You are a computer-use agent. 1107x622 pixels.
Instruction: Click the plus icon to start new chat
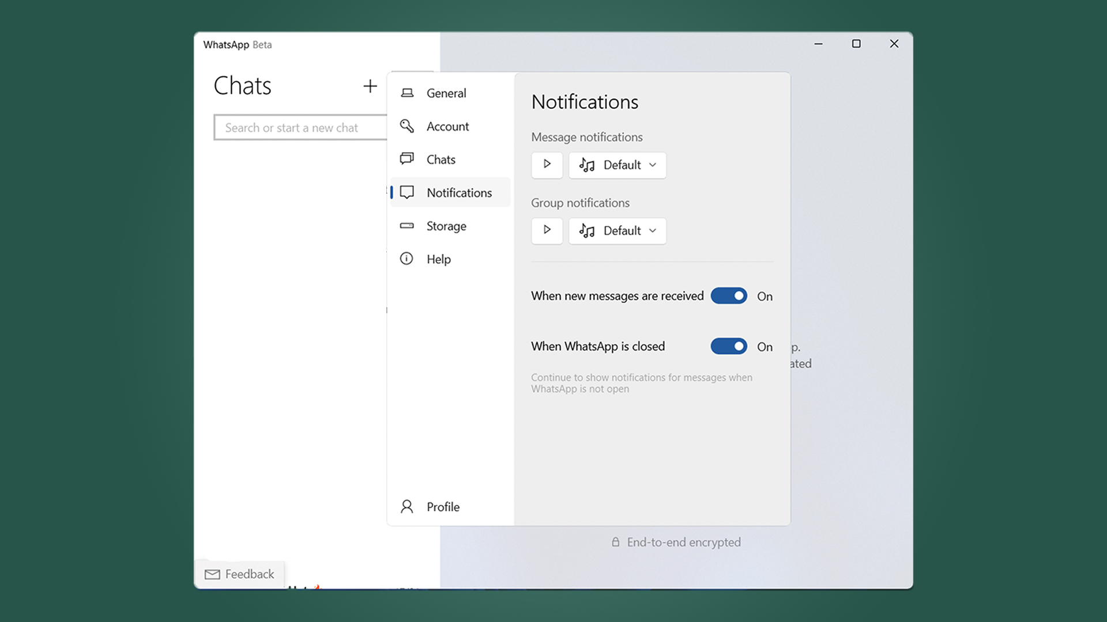pos(370,86)
